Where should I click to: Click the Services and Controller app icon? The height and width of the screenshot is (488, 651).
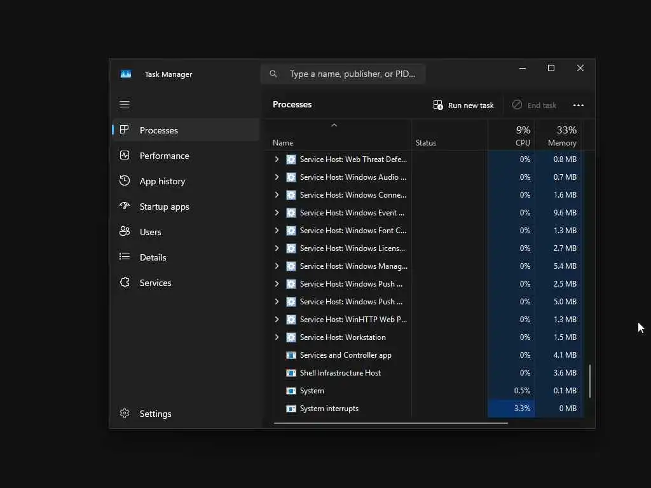pyautogui.click(x=291, y=355)
